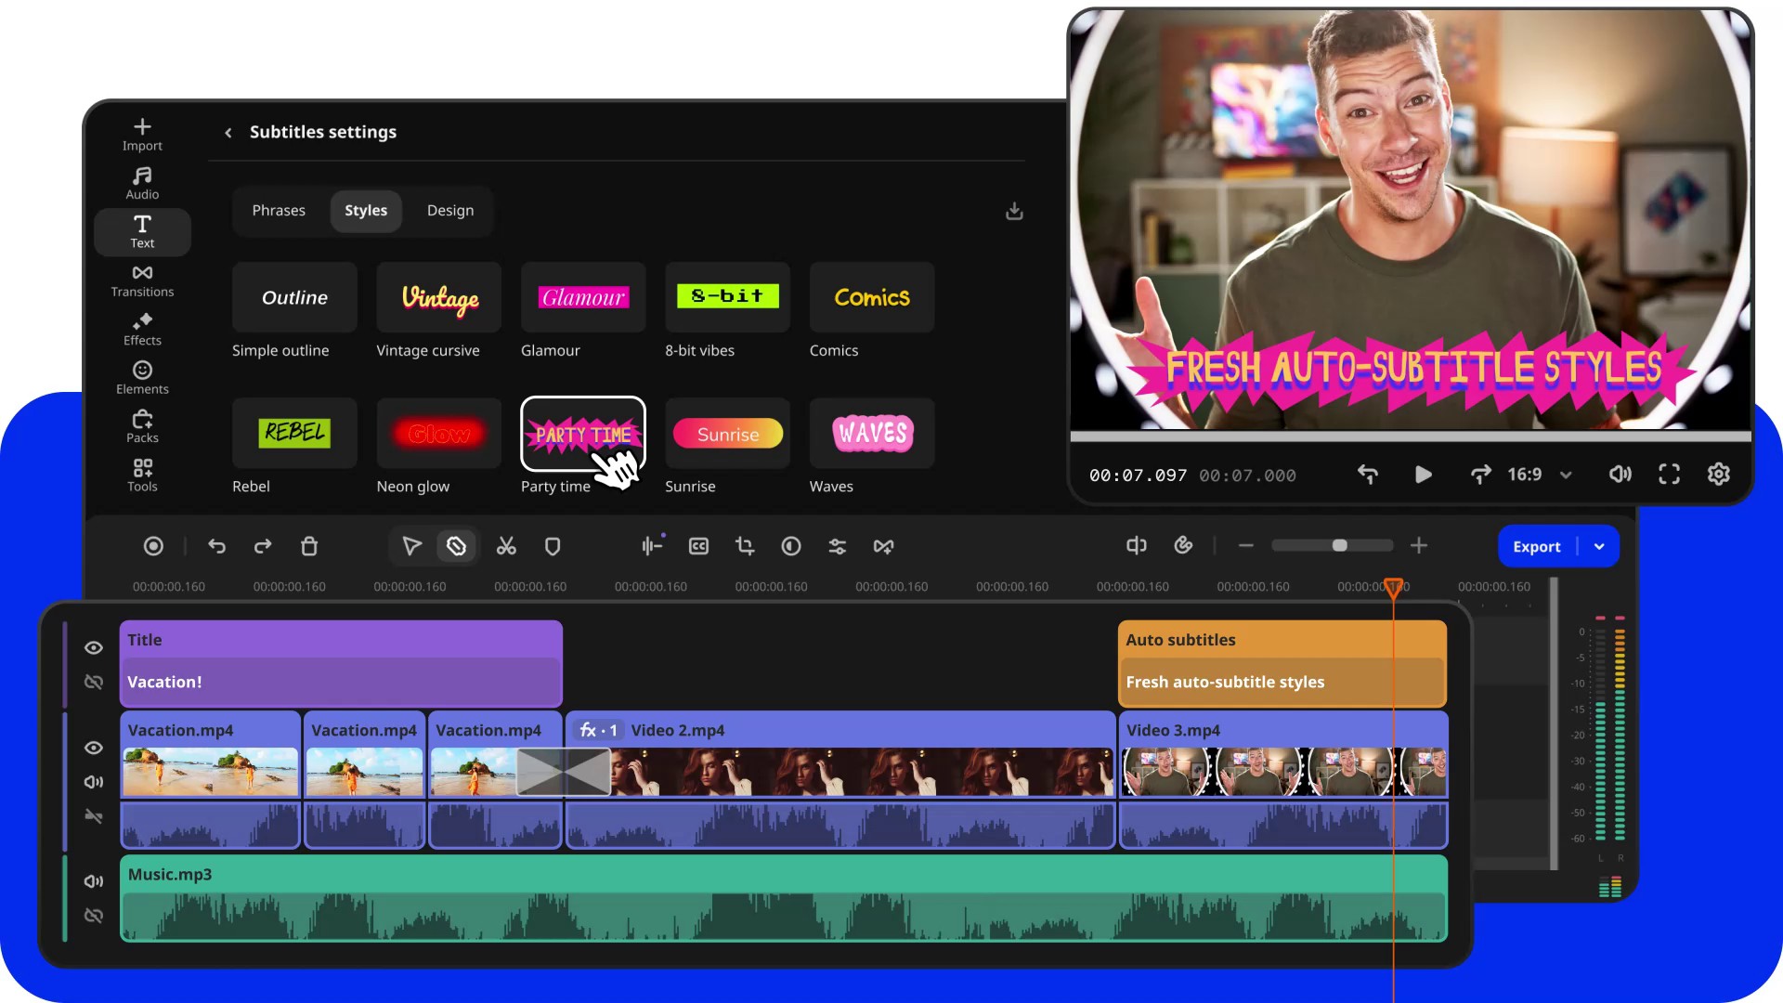1783x1003 pixels.
Task: Click the undo icon in the toolbar
Action: 217,546
